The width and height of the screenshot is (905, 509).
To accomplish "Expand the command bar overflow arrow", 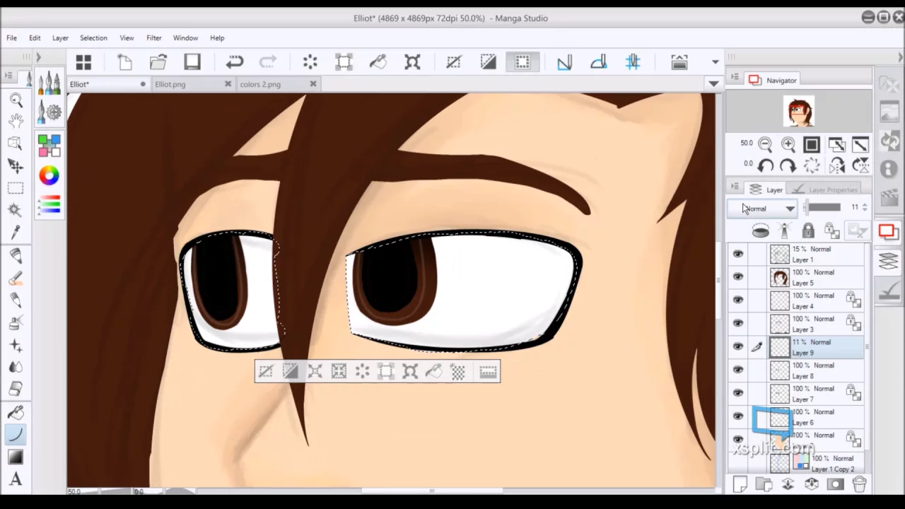I will point(715,62).
